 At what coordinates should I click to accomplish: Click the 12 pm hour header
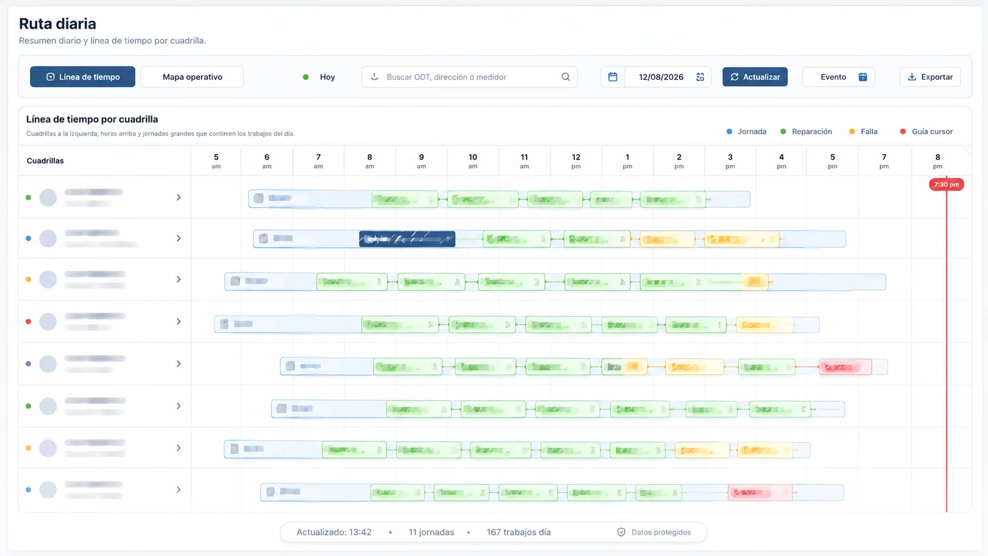[576, 161]
